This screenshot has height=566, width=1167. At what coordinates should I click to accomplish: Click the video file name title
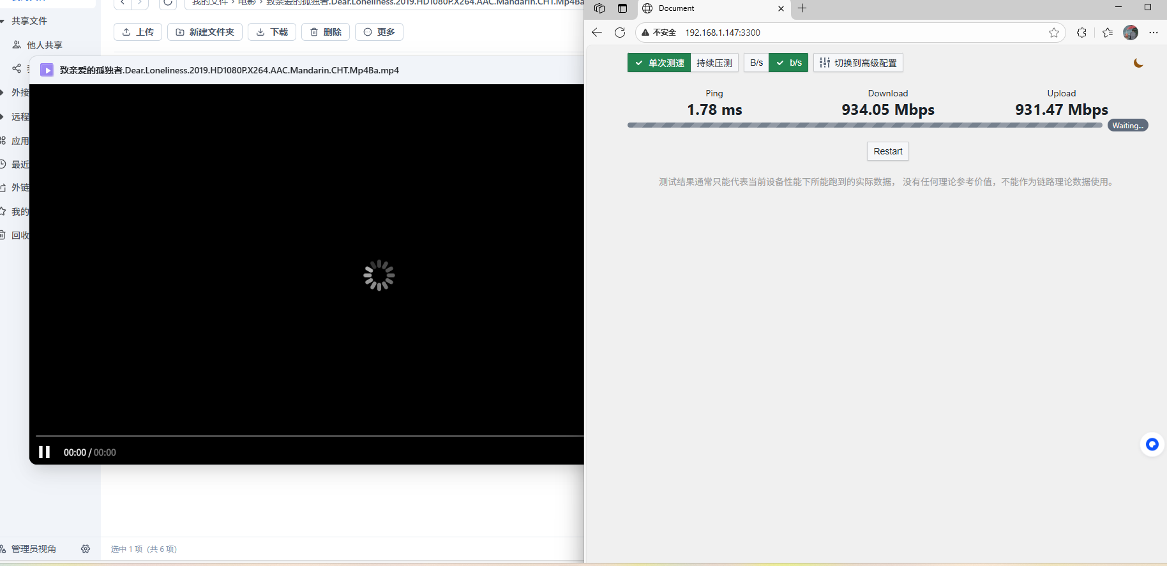coord(229,70)
